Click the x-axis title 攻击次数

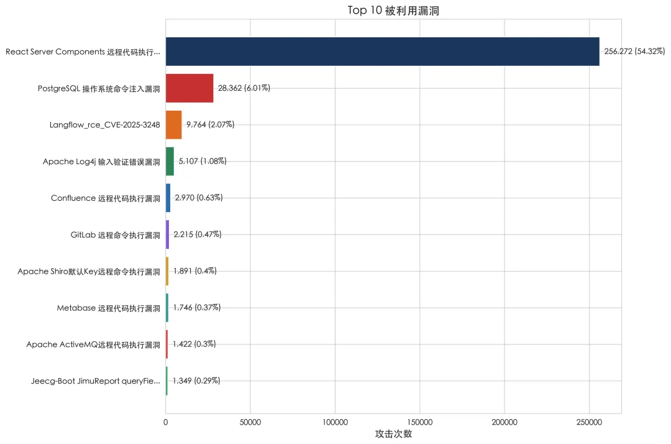click(393, 434)
